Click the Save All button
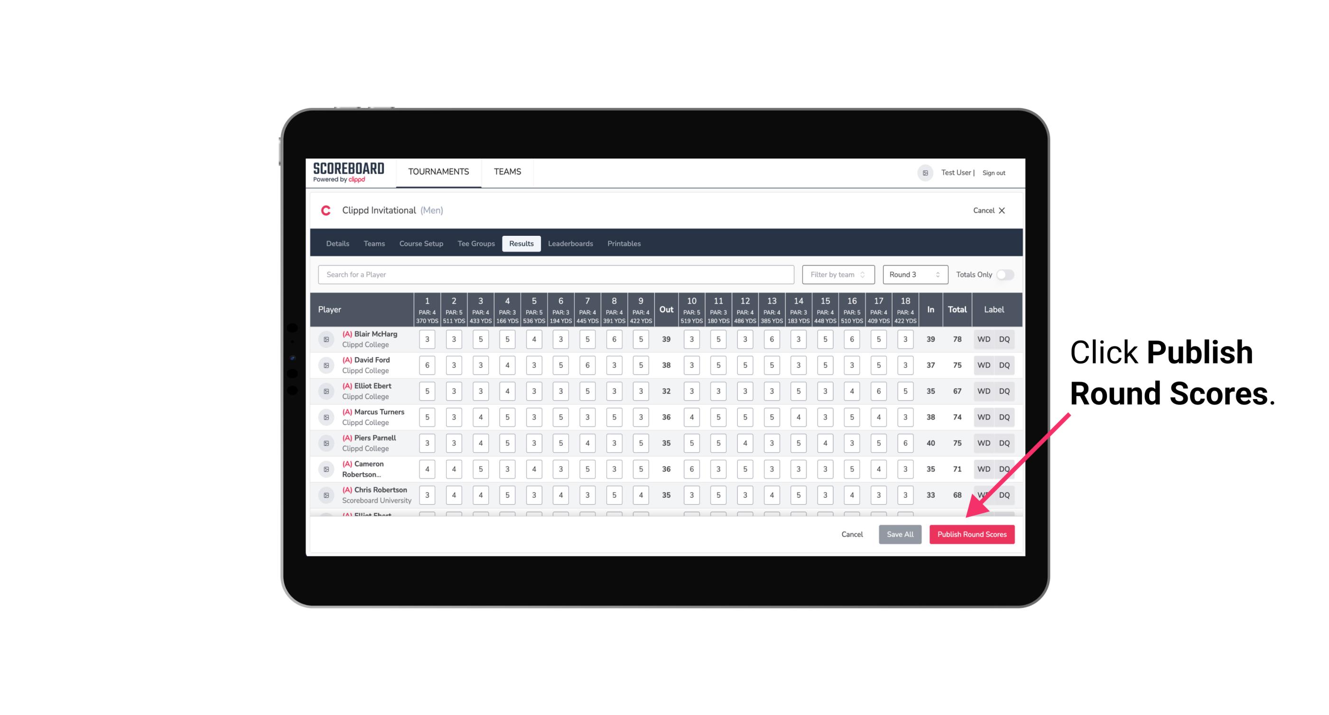Screen dimensions: 1329x715 pos(900,534)
